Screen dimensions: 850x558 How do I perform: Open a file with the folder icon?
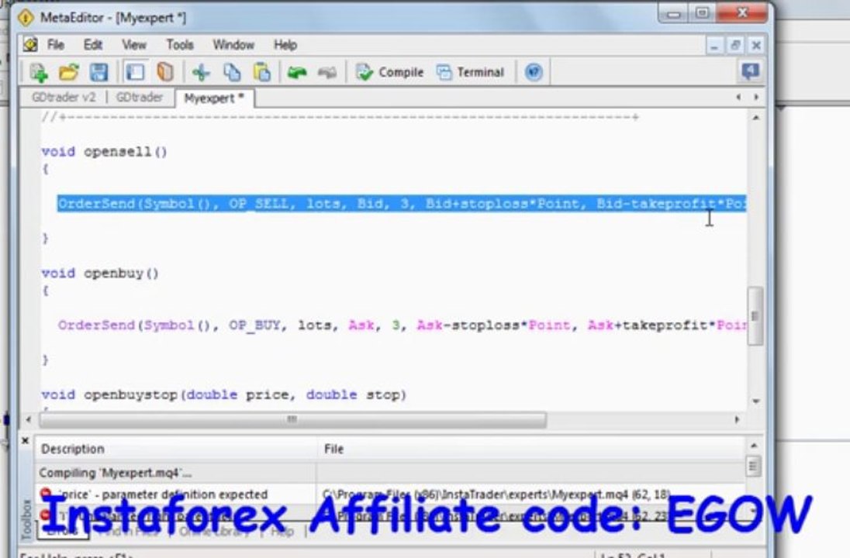[69, 72]
